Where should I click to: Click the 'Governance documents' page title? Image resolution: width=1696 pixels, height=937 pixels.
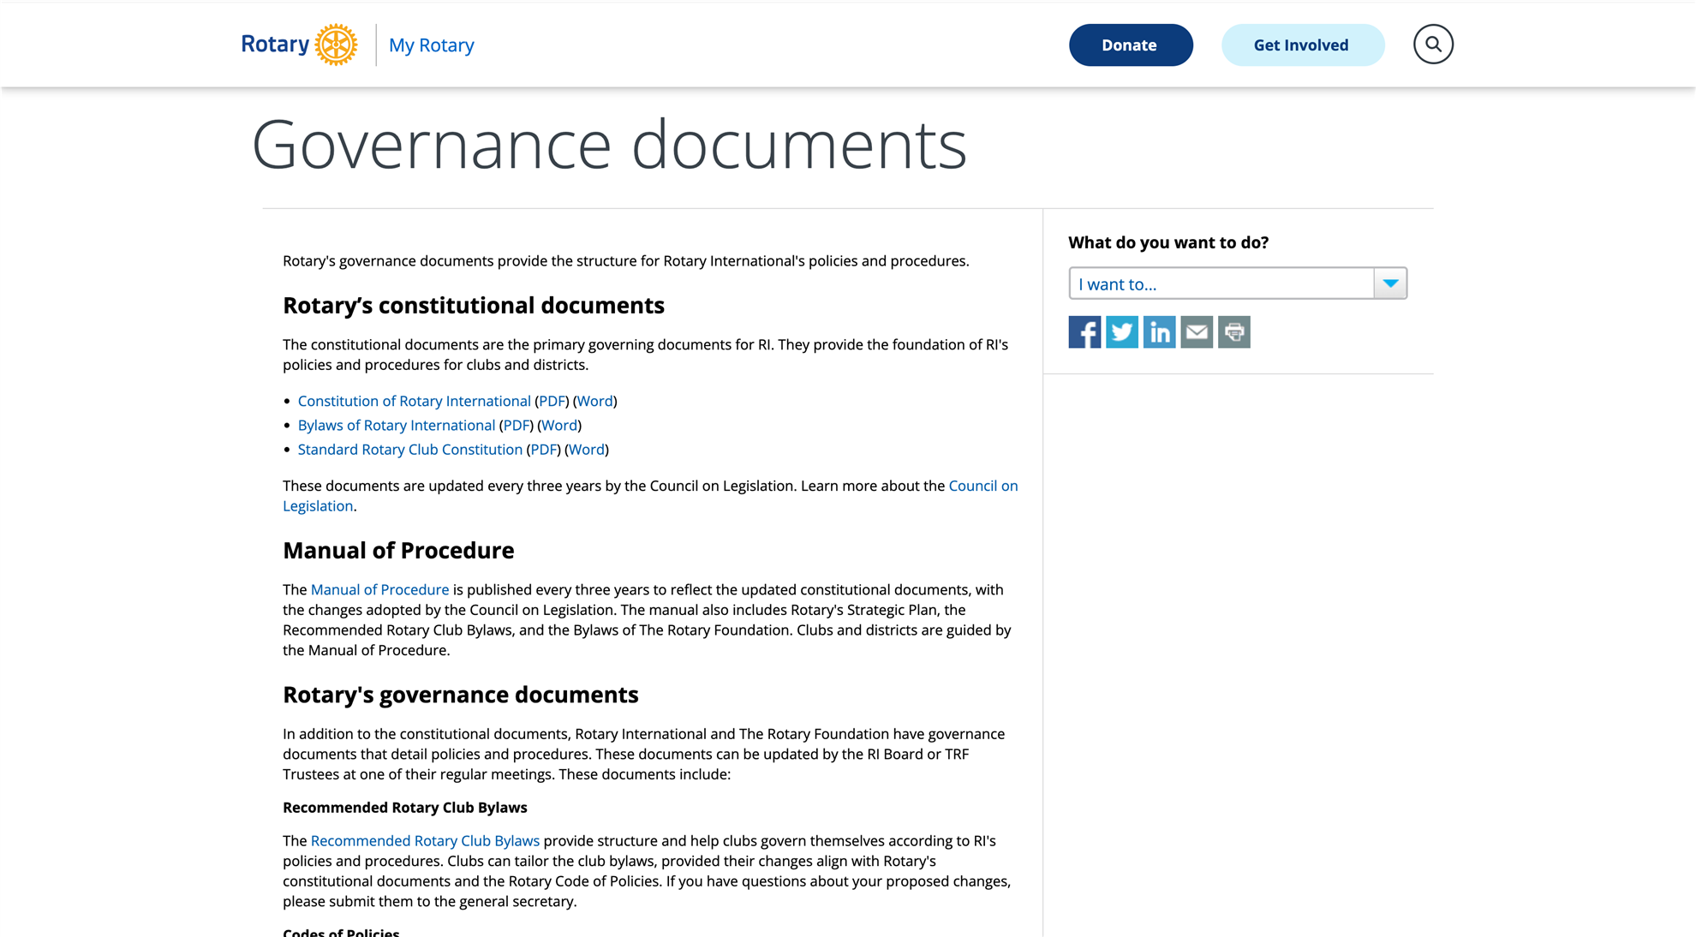tap(609, 145)
